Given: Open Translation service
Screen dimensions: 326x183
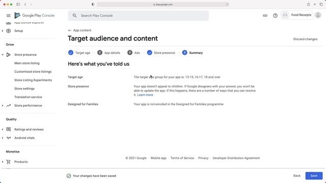Looking at the screenshot, I should [x=28, y=97].
